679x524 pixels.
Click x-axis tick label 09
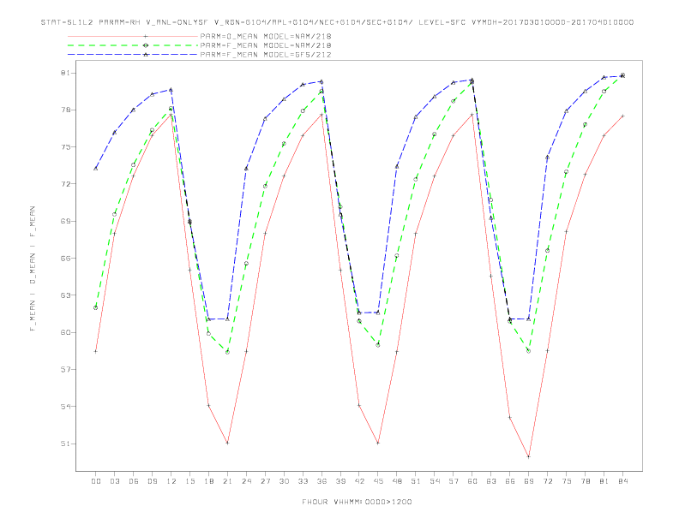click(x=152, y=481)
